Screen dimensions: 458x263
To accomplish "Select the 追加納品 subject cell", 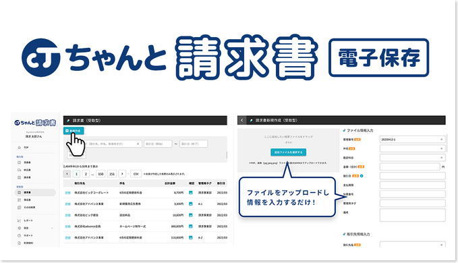I will [125, 215].
